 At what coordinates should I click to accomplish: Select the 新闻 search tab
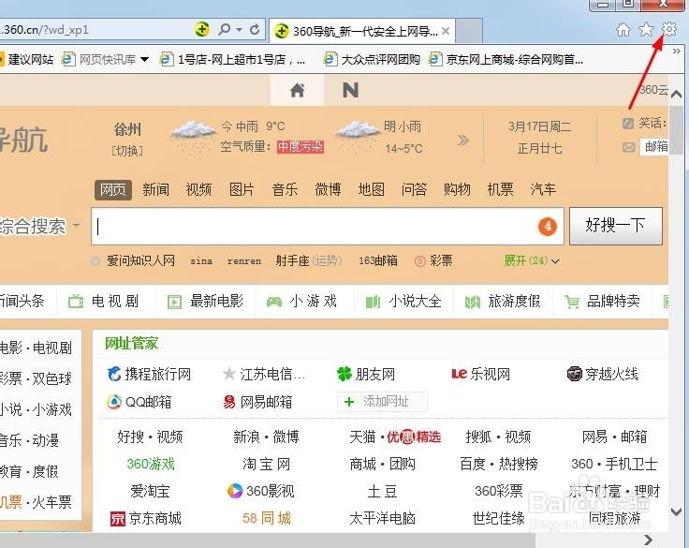[156, 189]
